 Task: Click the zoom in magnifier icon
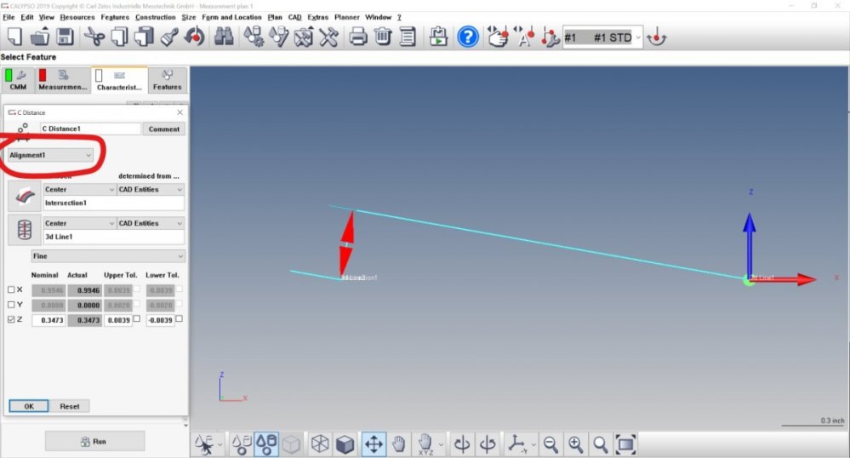[x=576, y=444]
